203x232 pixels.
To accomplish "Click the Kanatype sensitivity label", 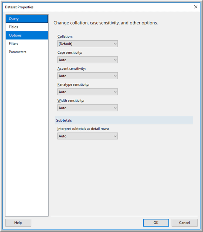I will click(73, 85).
